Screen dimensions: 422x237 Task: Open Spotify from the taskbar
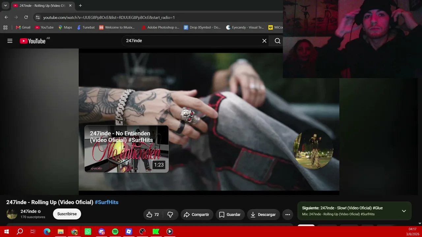[x=115, y=232]
